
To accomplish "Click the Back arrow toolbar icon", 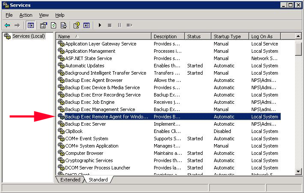I will (x=7, y=25).
